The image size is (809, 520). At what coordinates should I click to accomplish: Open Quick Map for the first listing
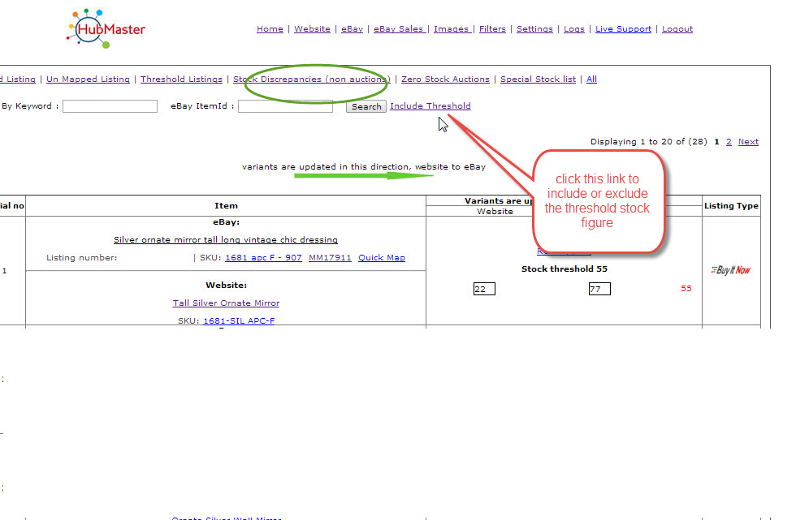(x=382, y=258)
